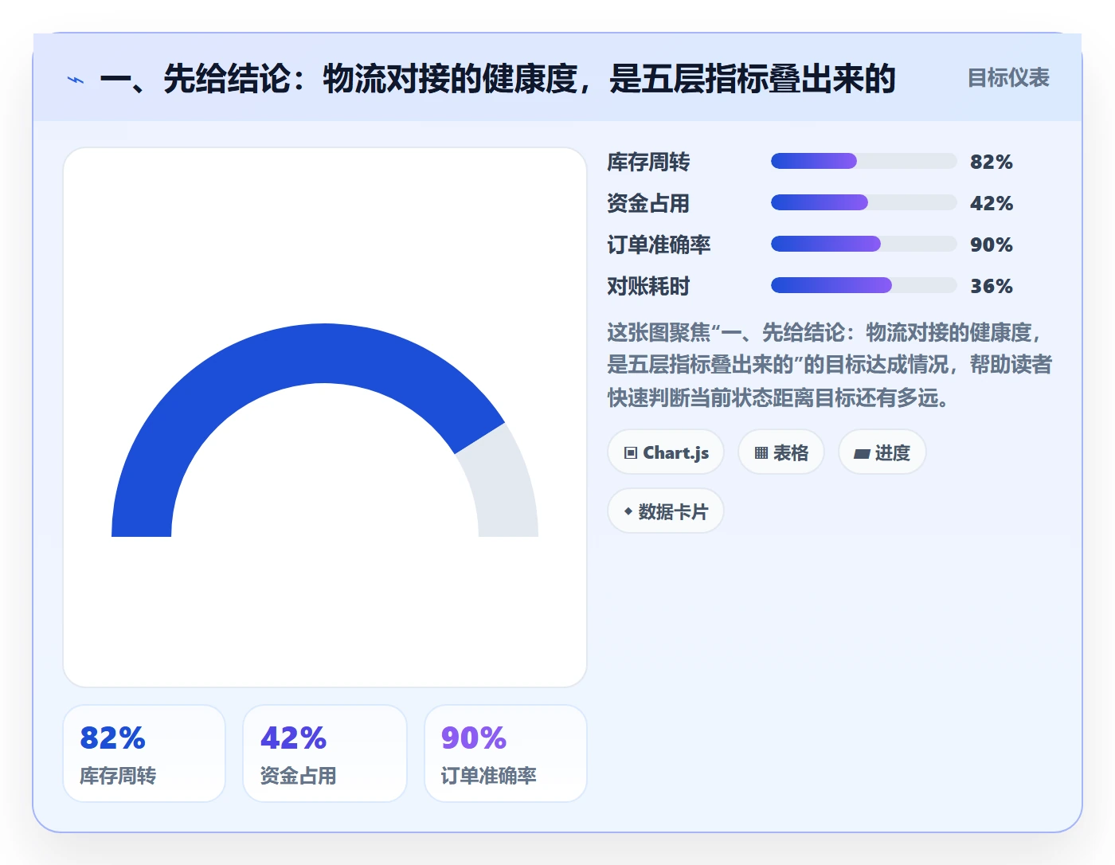This screenshot has height=865, width=1115.
Task: Select the 数据卡片 tag
Action: tap(666, 511)
